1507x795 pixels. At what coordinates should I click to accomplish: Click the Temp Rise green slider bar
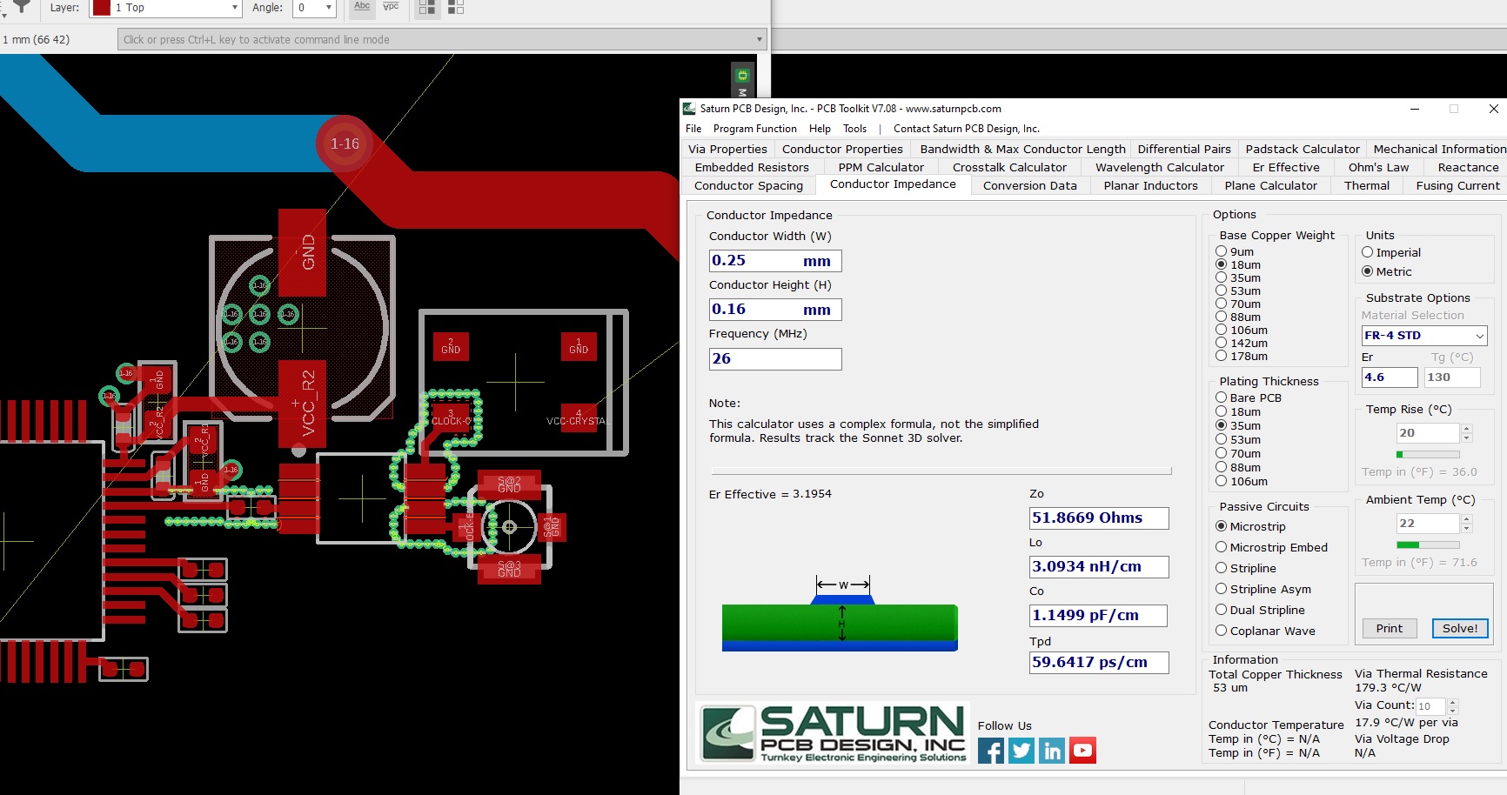1428,454
